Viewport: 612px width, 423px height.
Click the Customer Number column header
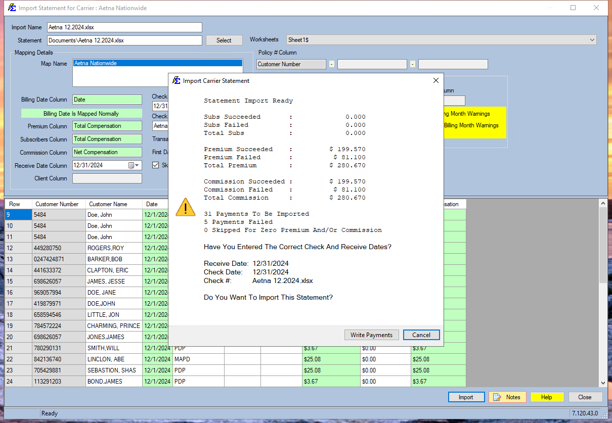coord(58,204)
